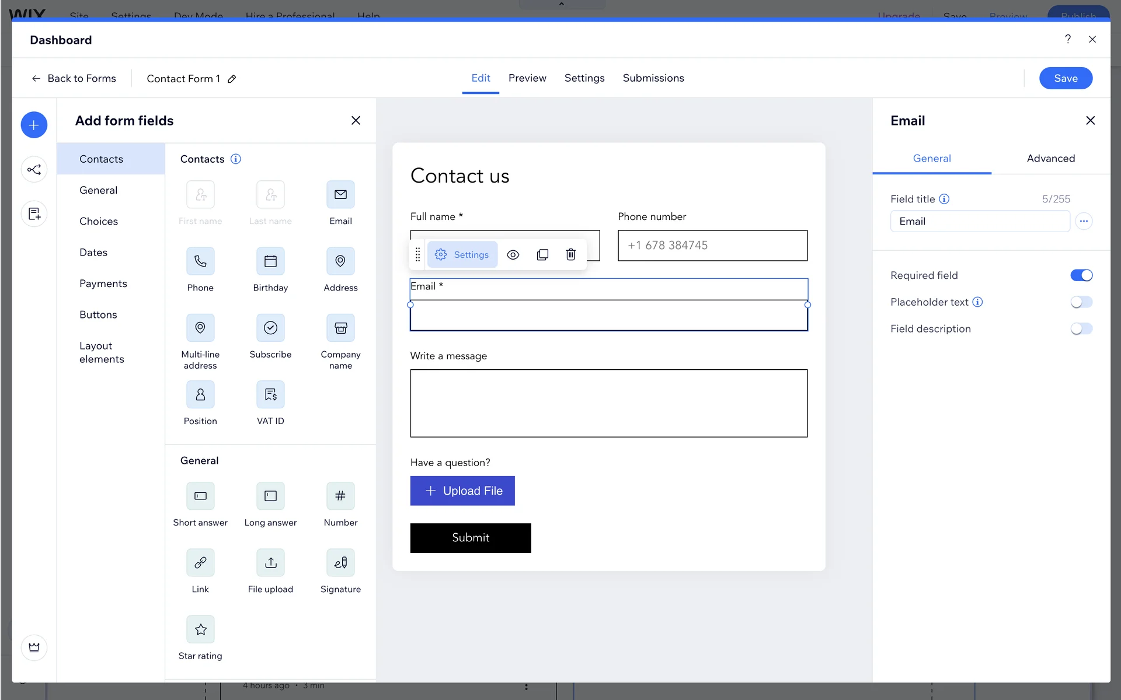
Task: Open the Submissions tab
Action: 653,78
